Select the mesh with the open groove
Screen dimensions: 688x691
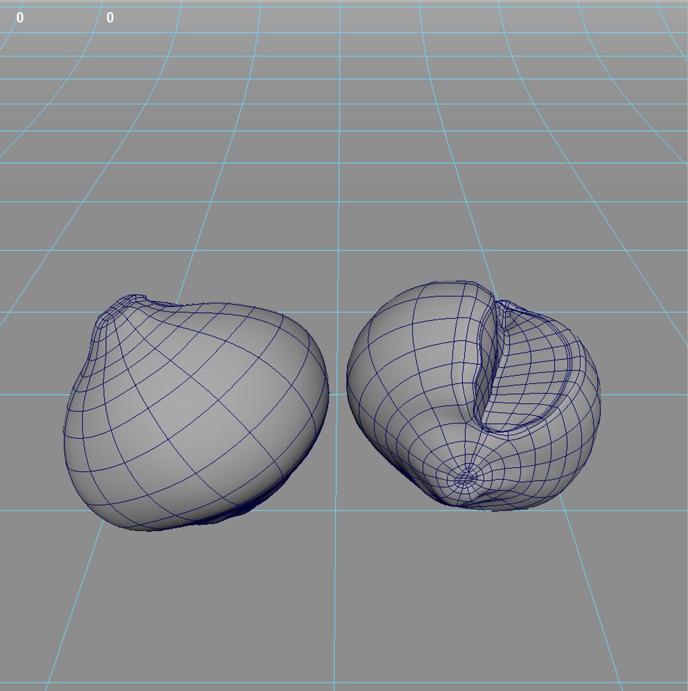474,395
